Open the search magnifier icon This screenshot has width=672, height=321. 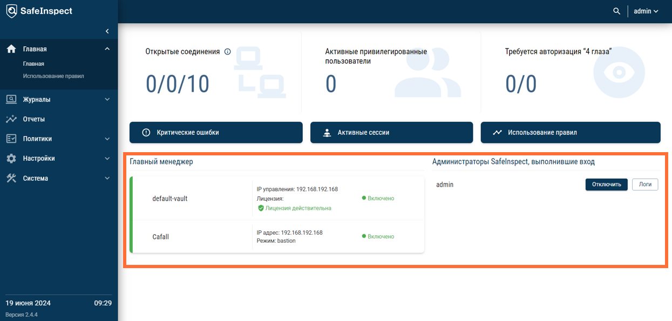(x=617, y=11)
